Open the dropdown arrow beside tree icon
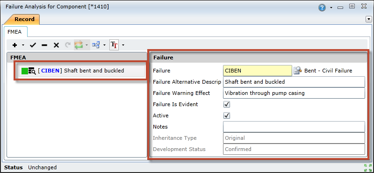This screenshot has width=374, height=173. (104, 45)
